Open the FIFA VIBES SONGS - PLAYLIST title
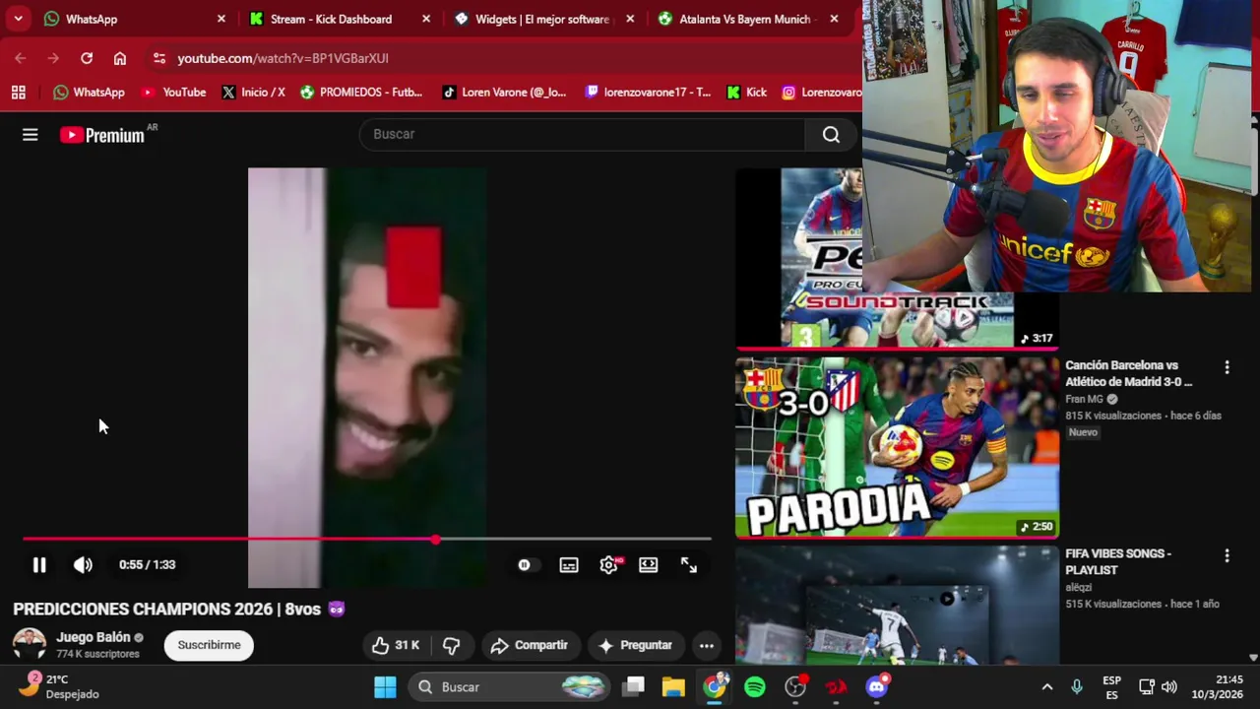The height and width of the screenshot is (709, 1260). click(x=1118, y=561)
